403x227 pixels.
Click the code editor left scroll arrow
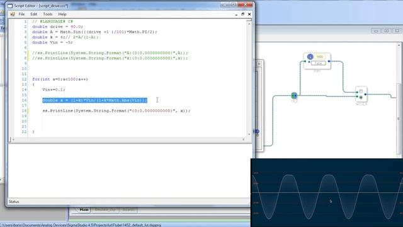point(13,139)
